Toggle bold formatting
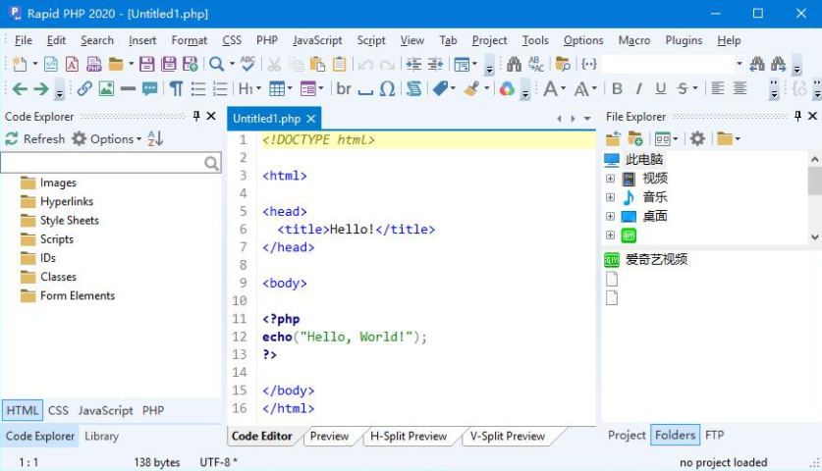 click(x=617, y=89)
